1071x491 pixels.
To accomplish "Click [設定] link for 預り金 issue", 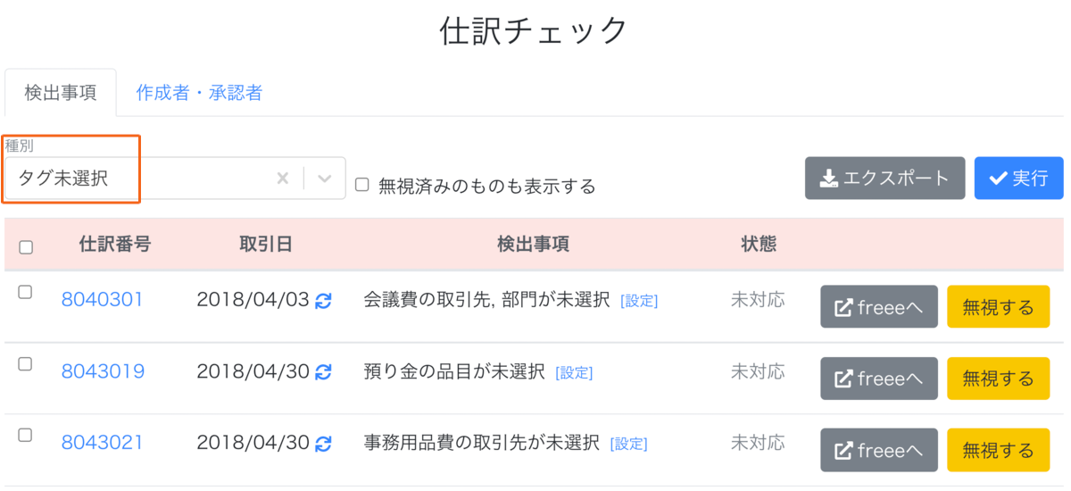I will [x=574, y=373].
